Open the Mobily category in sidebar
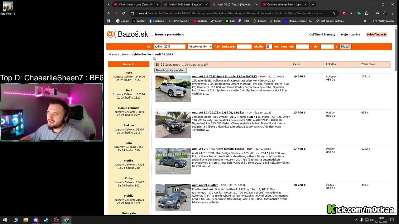 pos(129,196)
